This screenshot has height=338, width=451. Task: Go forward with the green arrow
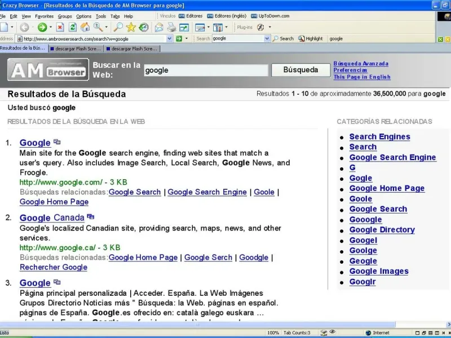click(42, 27)
